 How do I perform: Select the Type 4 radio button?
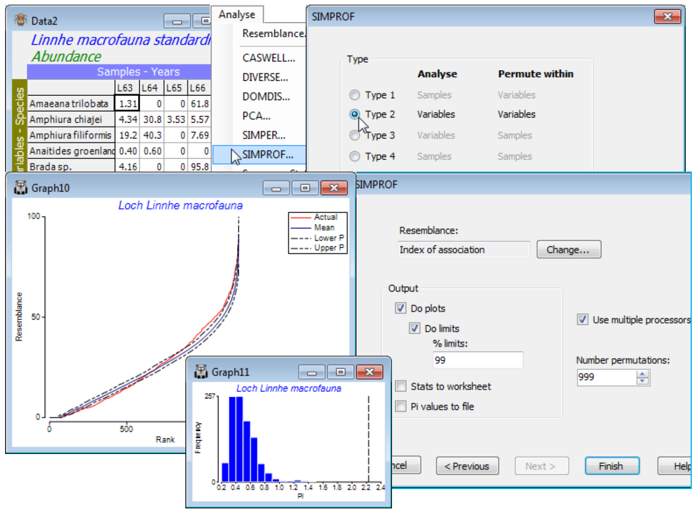[x=355, y=156]
